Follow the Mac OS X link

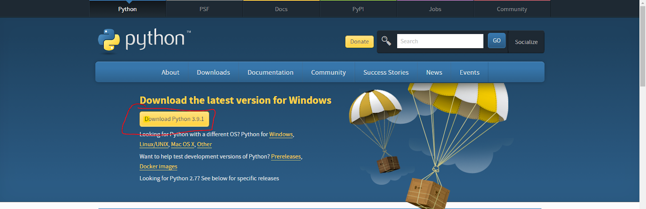182,144
